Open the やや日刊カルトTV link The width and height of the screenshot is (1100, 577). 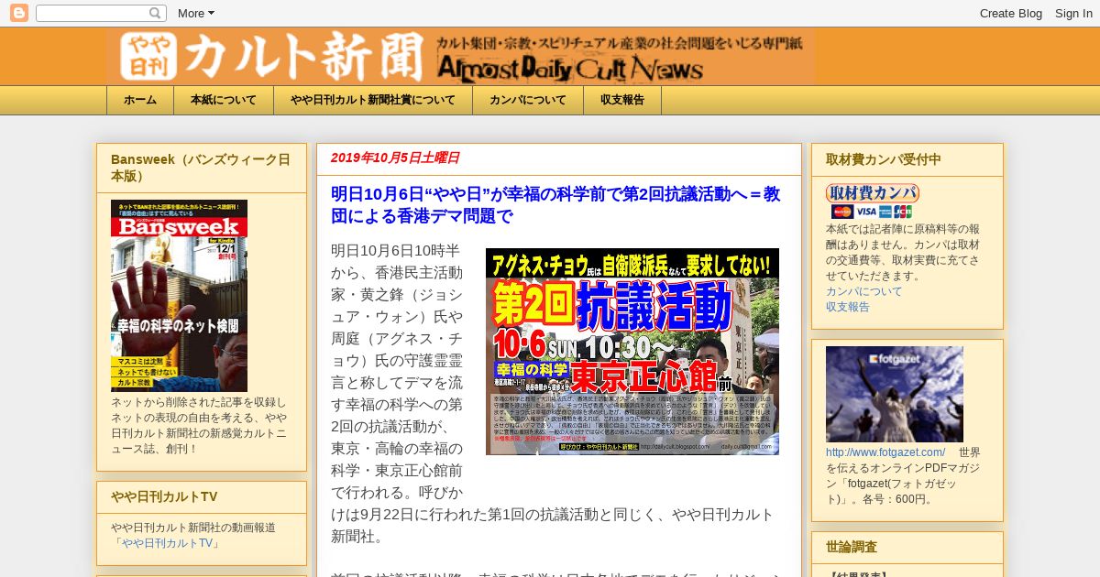[168, 543]
